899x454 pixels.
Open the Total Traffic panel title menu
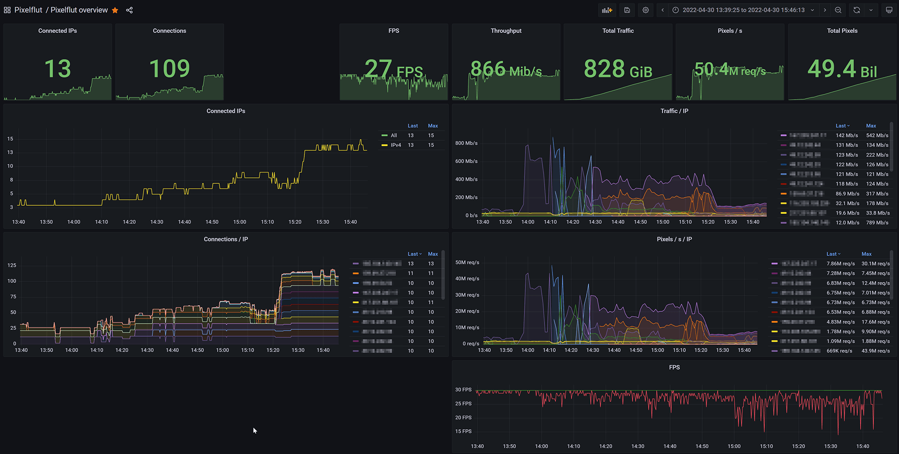pos(618,31)
